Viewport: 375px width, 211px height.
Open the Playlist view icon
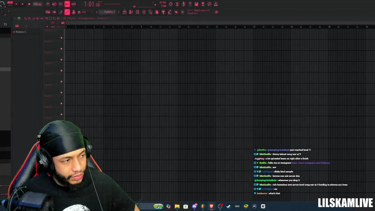[125, 12]
